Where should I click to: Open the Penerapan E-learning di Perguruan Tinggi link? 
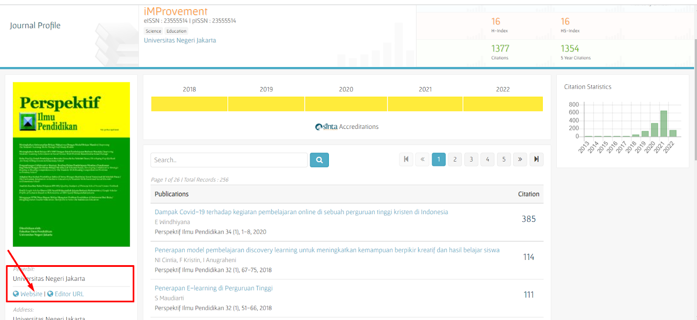213,288
